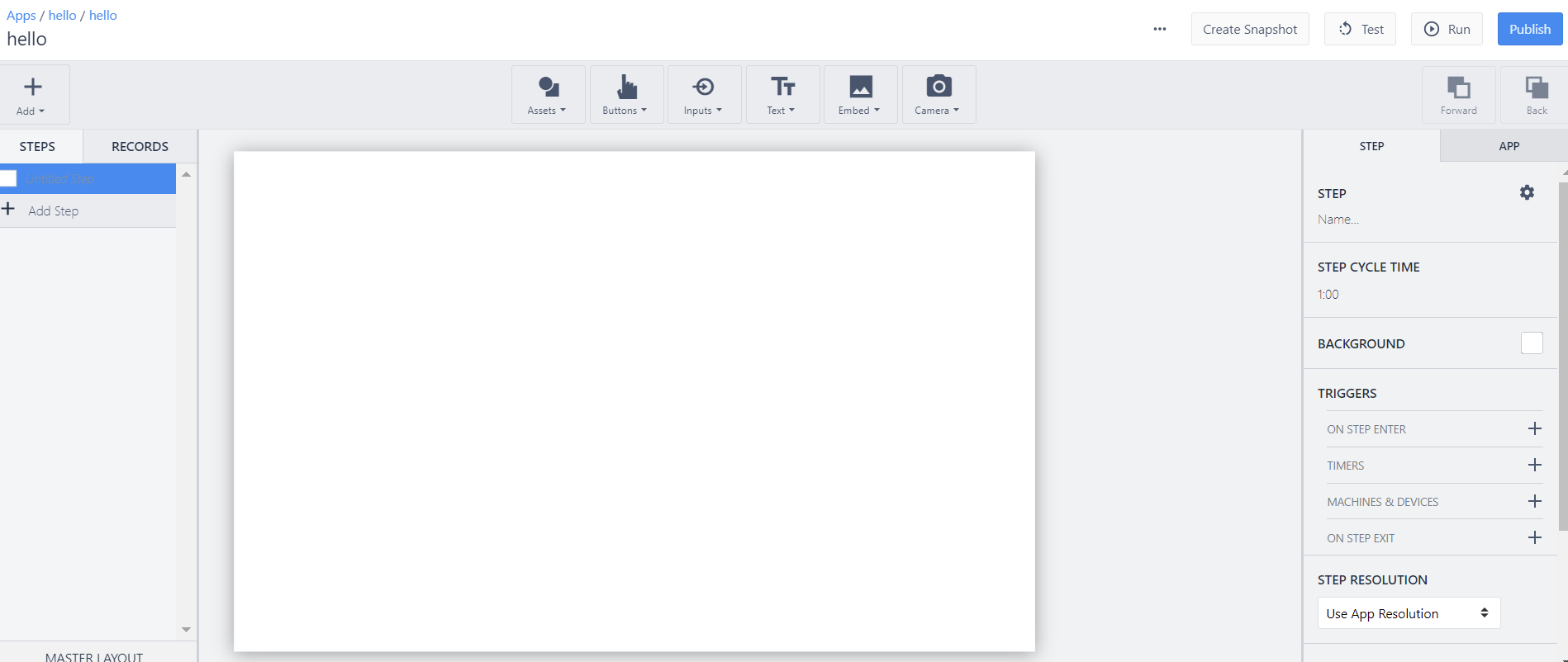Select the Untitled Step in list

click(88, 178)
